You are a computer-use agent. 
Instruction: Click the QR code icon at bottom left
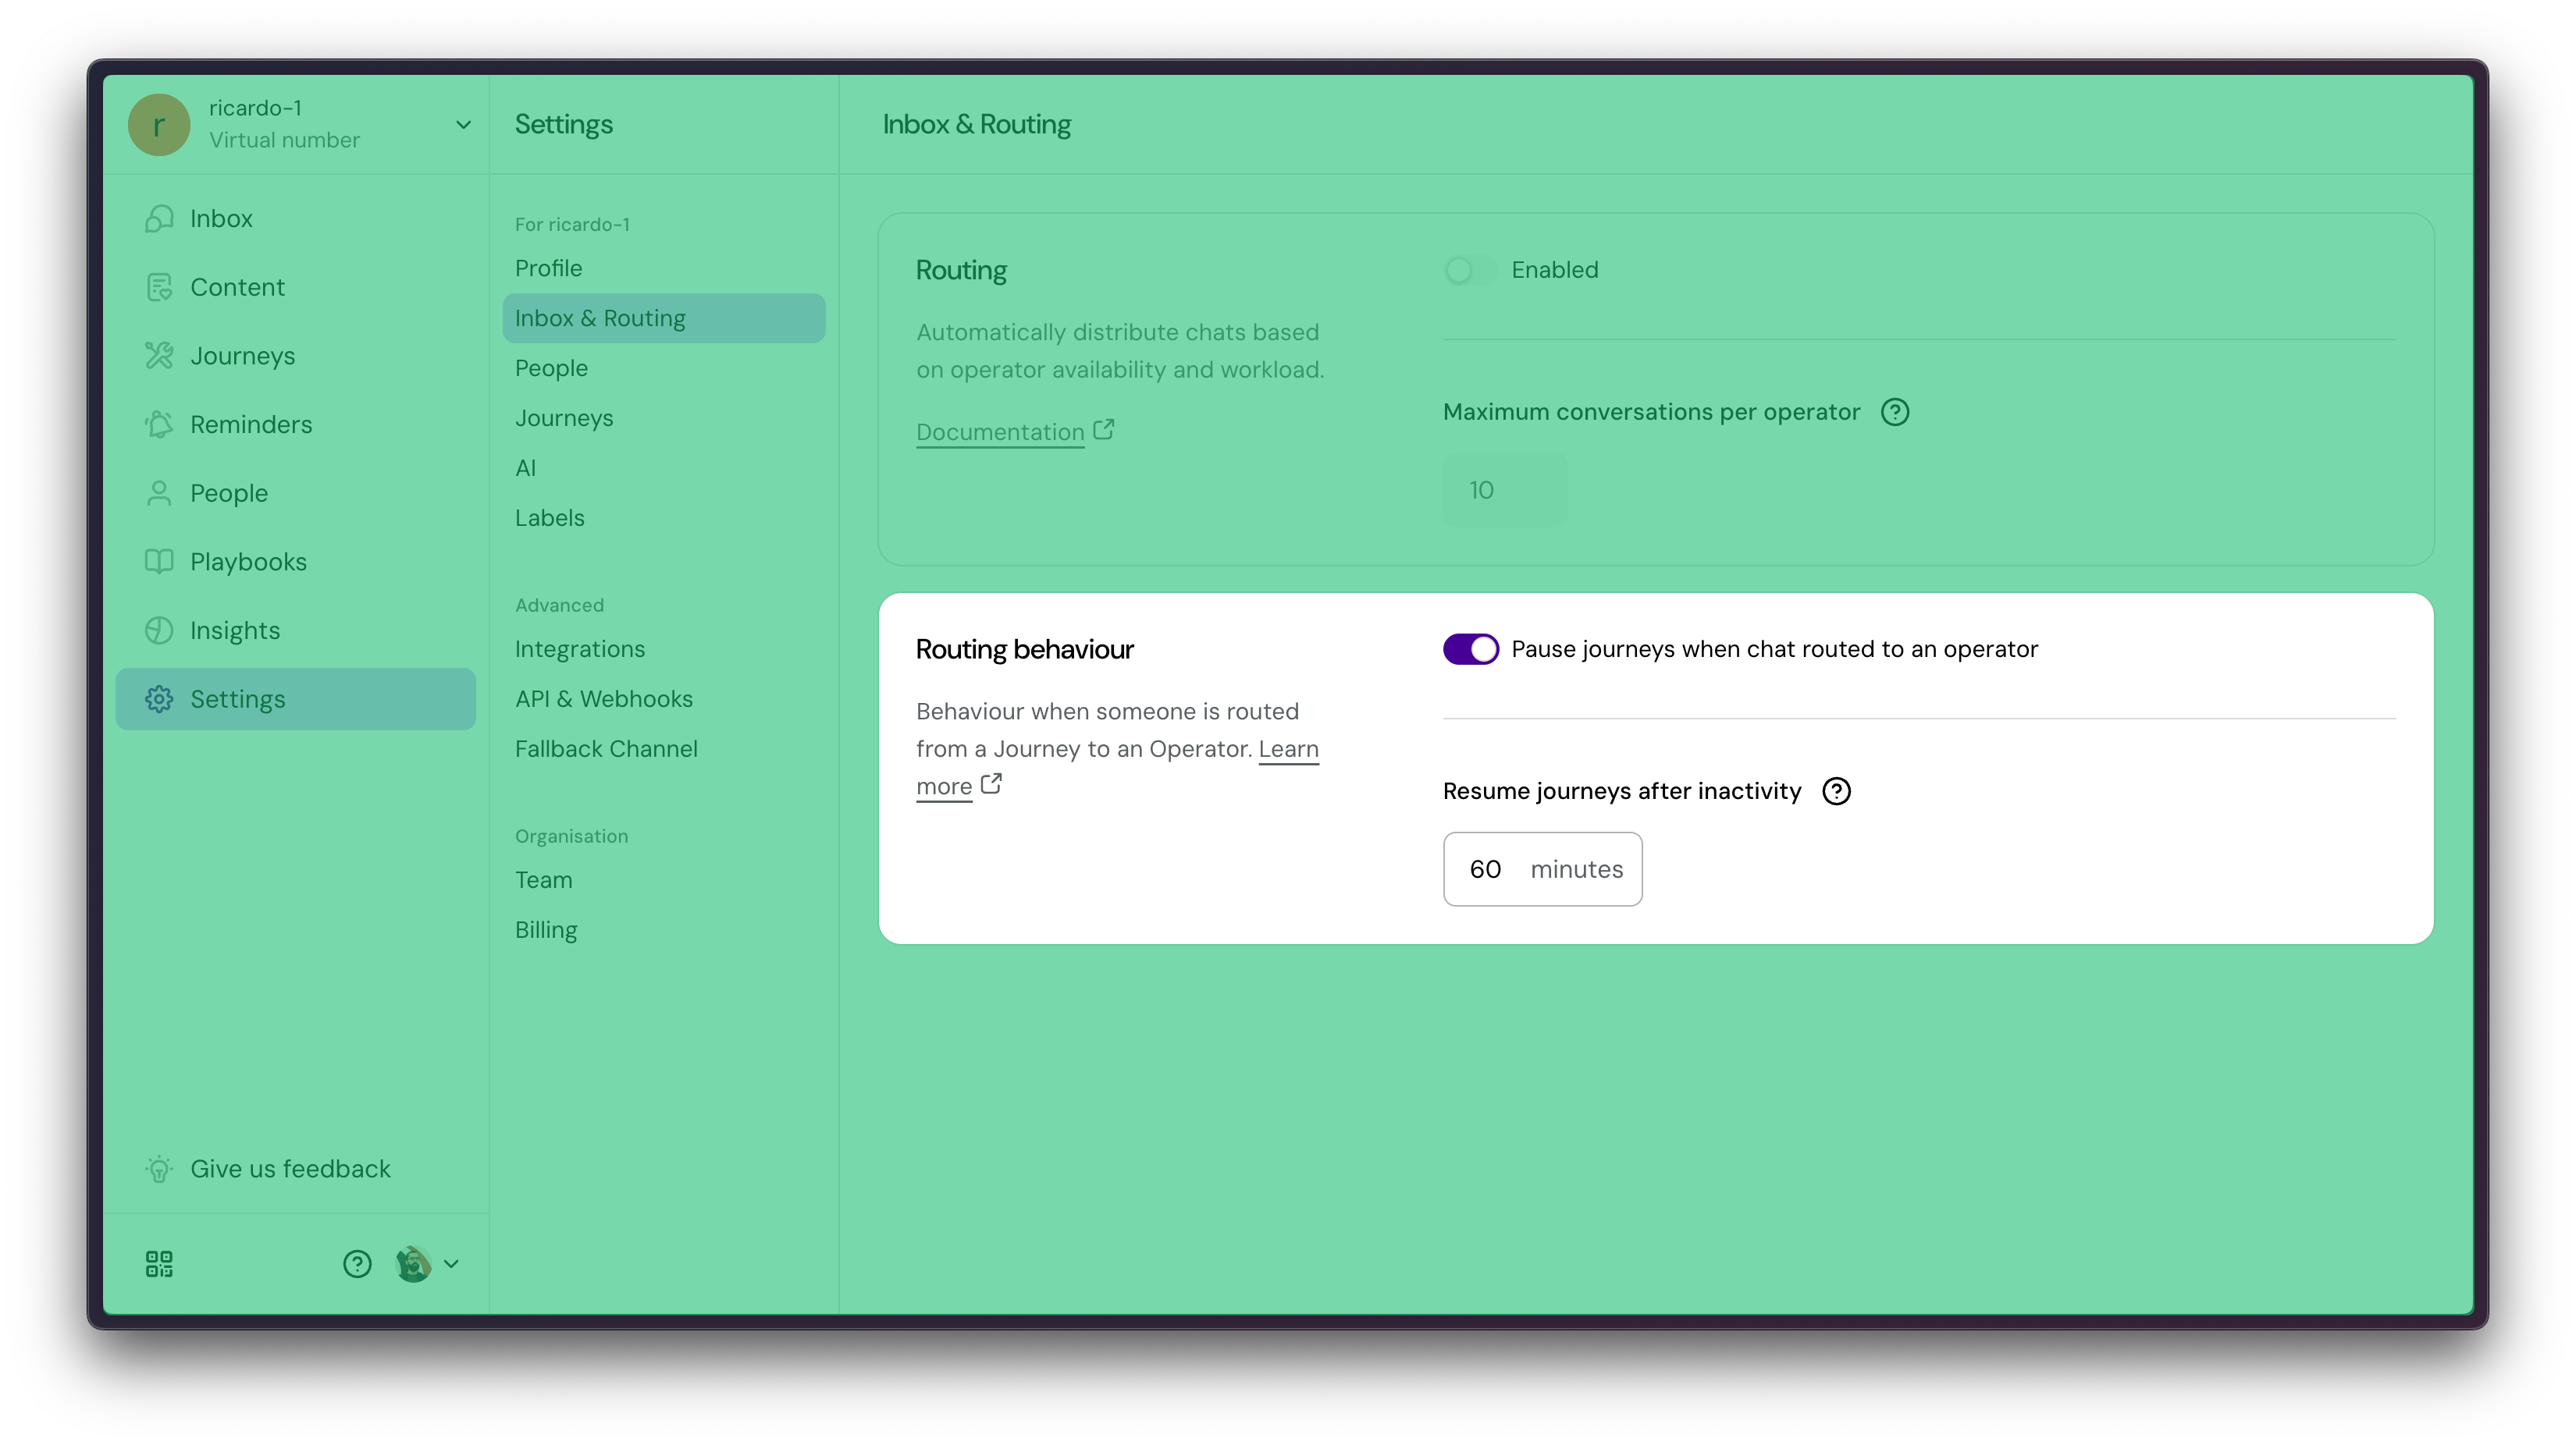(x=159, y=1264)
